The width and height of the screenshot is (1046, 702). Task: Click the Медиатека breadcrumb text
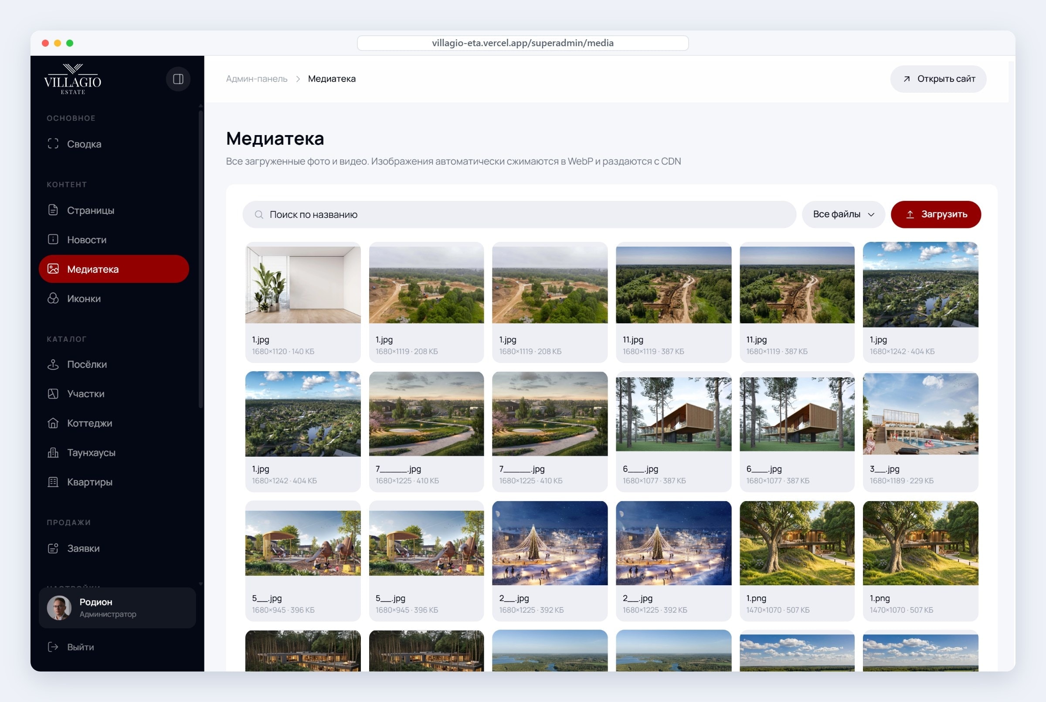[332, 79]
